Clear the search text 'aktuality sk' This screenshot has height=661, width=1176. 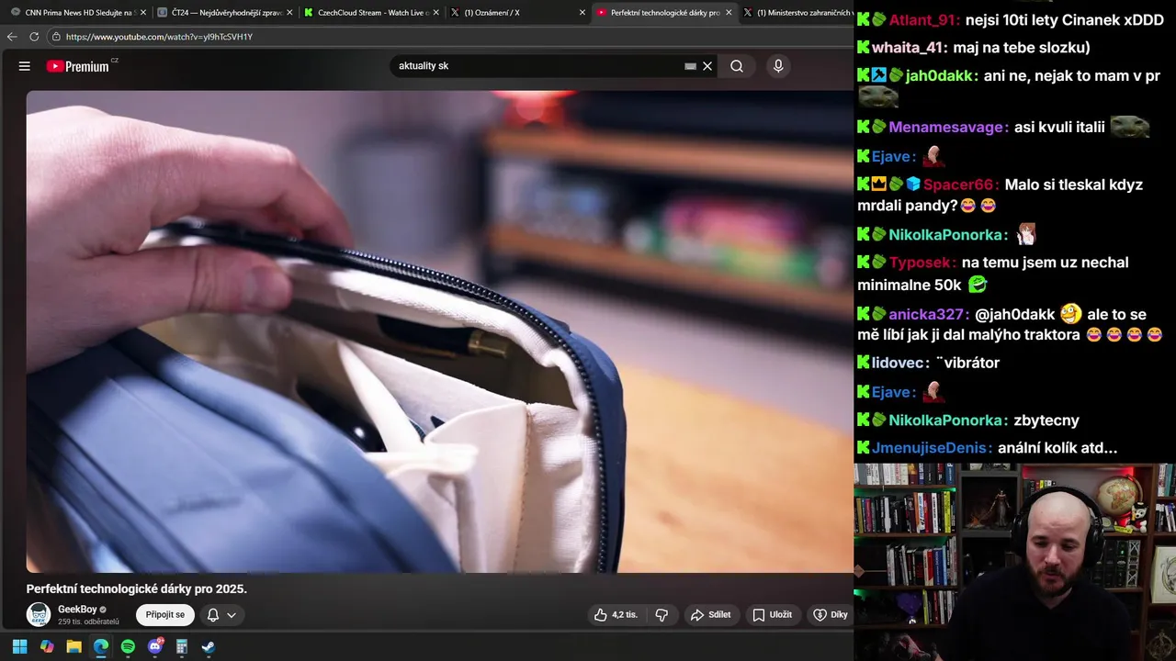pyautogui.click(x=707, y=66)
